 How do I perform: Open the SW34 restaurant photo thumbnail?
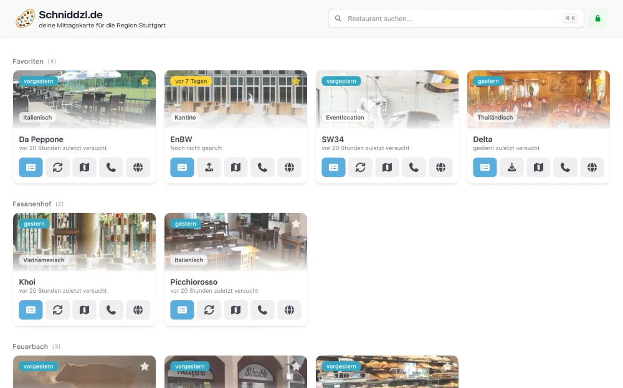[387, 98]
